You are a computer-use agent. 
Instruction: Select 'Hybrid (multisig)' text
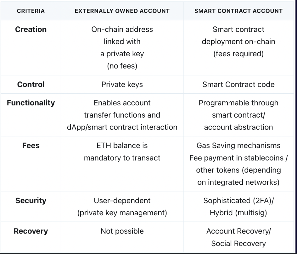click(x=238, y=213)
